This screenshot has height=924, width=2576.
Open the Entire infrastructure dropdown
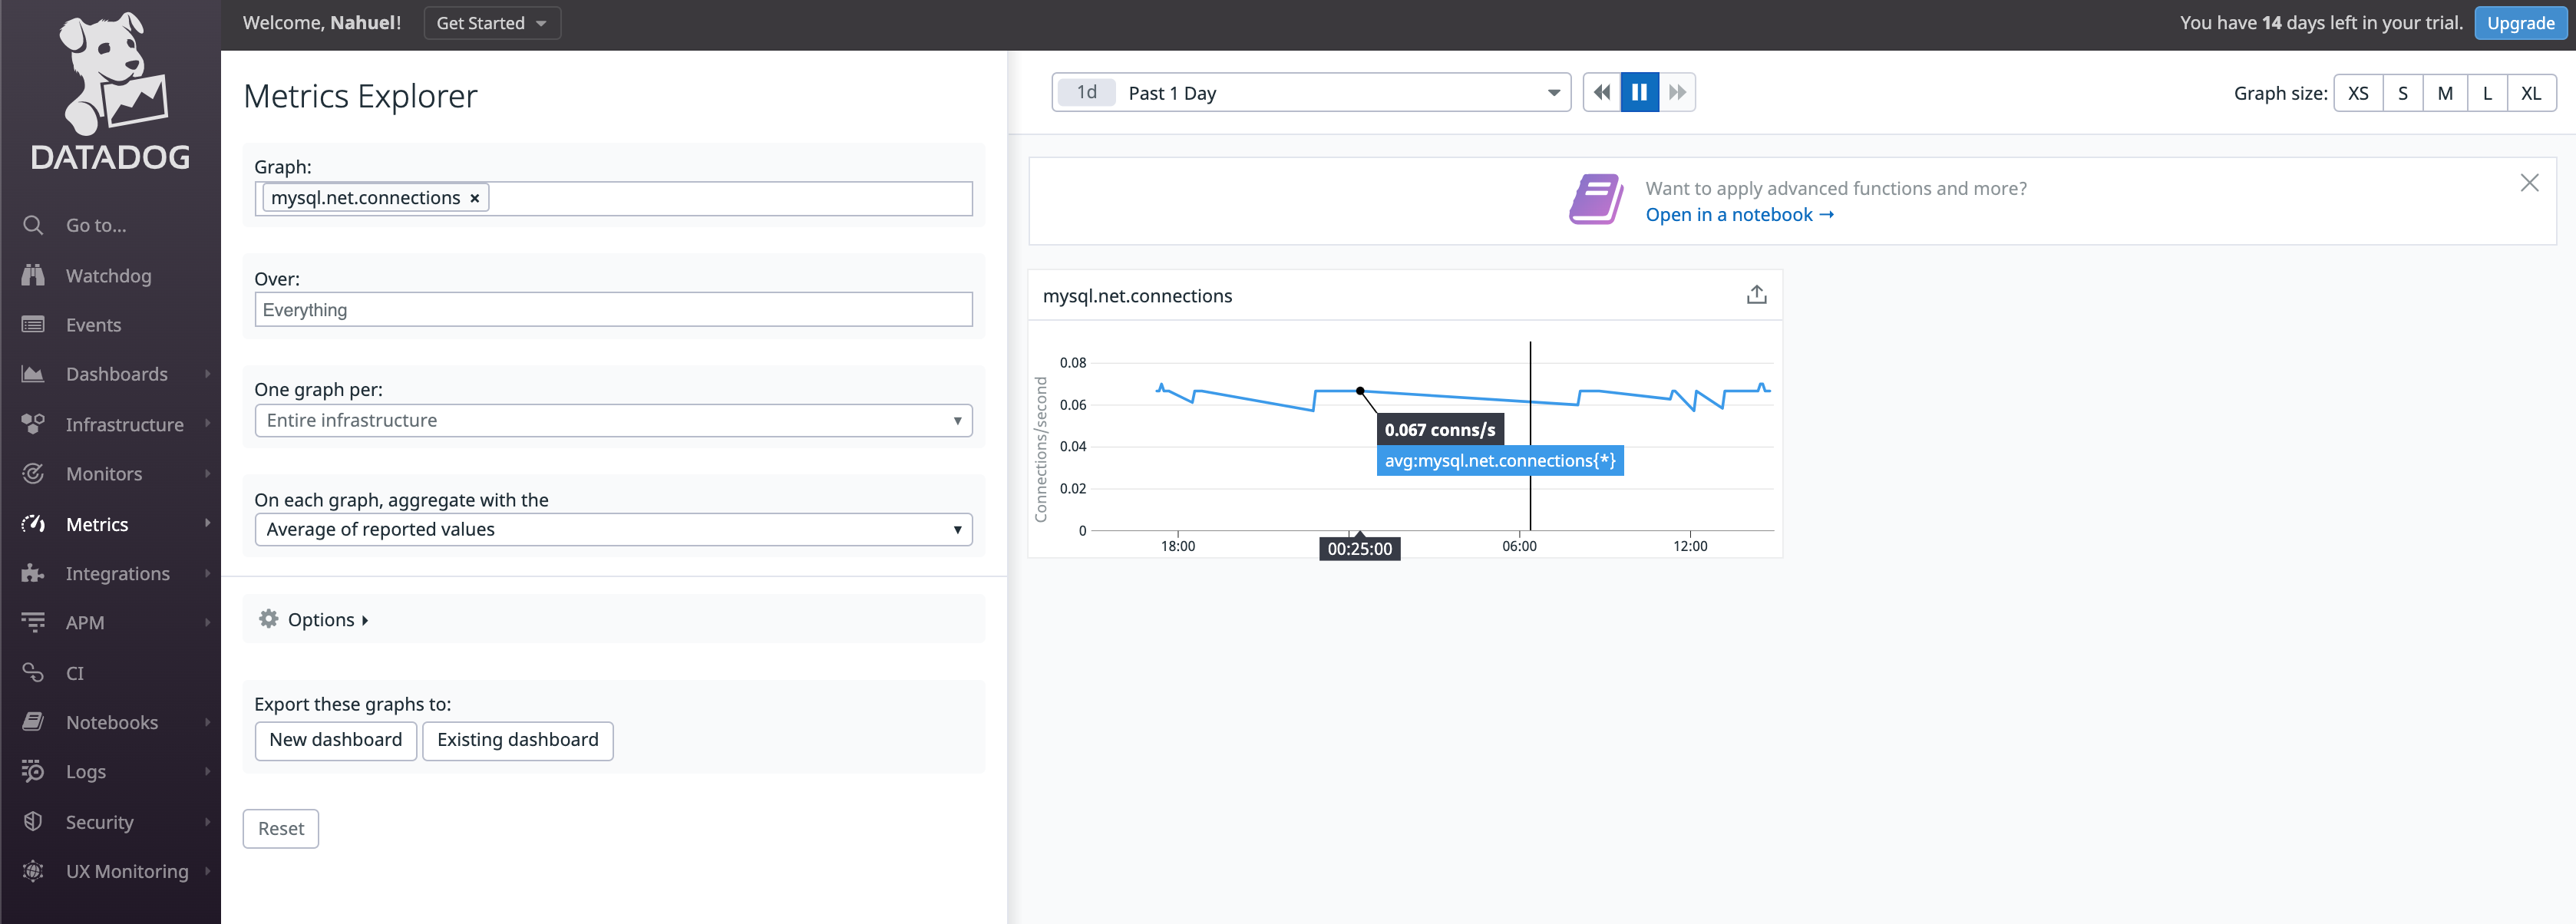coord(613,420)
